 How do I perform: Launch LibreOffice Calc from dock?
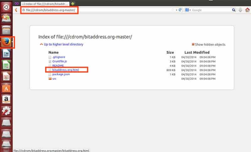(6, 65)
